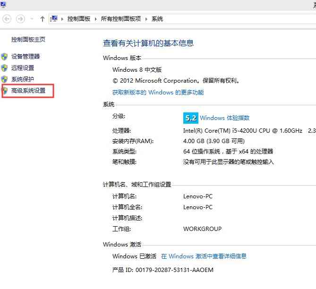Open the recent locations dropdown arrow

click(32, 19)
